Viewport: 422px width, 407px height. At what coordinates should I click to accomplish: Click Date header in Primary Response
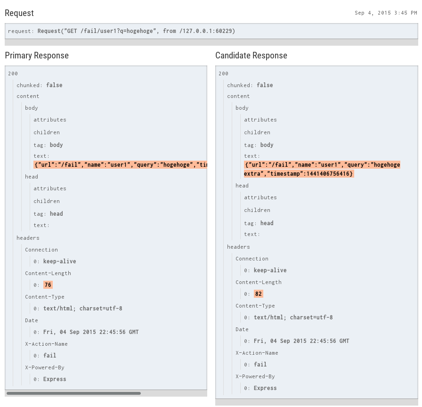[x=32, y=320]
